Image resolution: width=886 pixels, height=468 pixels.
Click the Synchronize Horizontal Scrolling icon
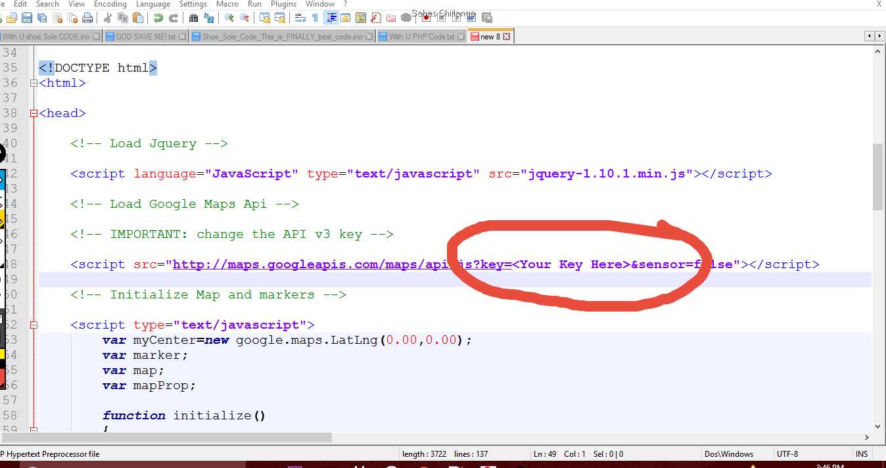click(x=280, y=18)
